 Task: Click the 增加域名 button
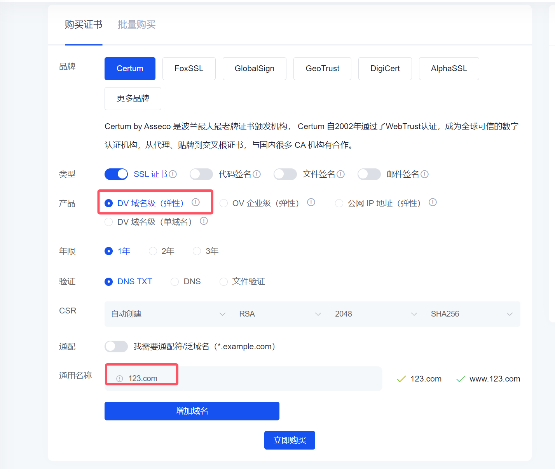click(x=192, y=411)
